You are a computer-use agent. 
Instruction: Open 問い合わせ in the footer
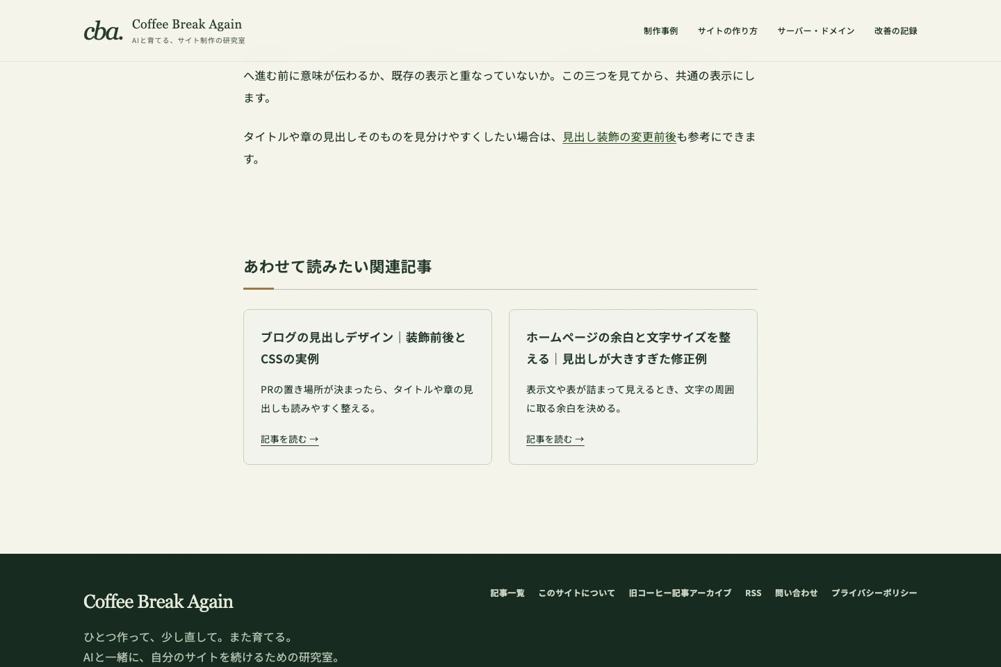(x=796, y=593)
